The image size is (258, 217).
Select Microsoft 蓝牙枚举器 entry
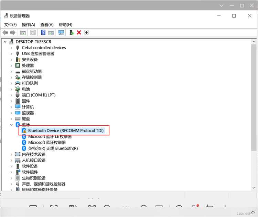point(47,142)
